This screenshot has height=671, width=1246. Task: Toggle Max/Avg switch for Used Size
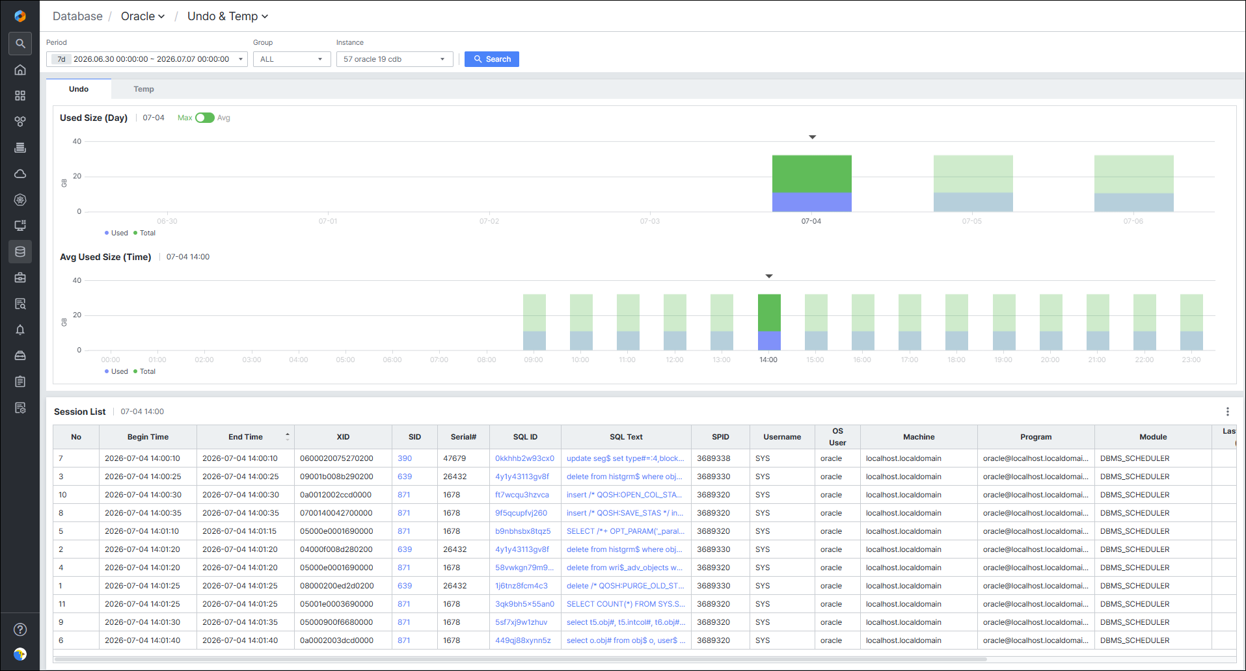pyautogui.click(x=205, y=118)
